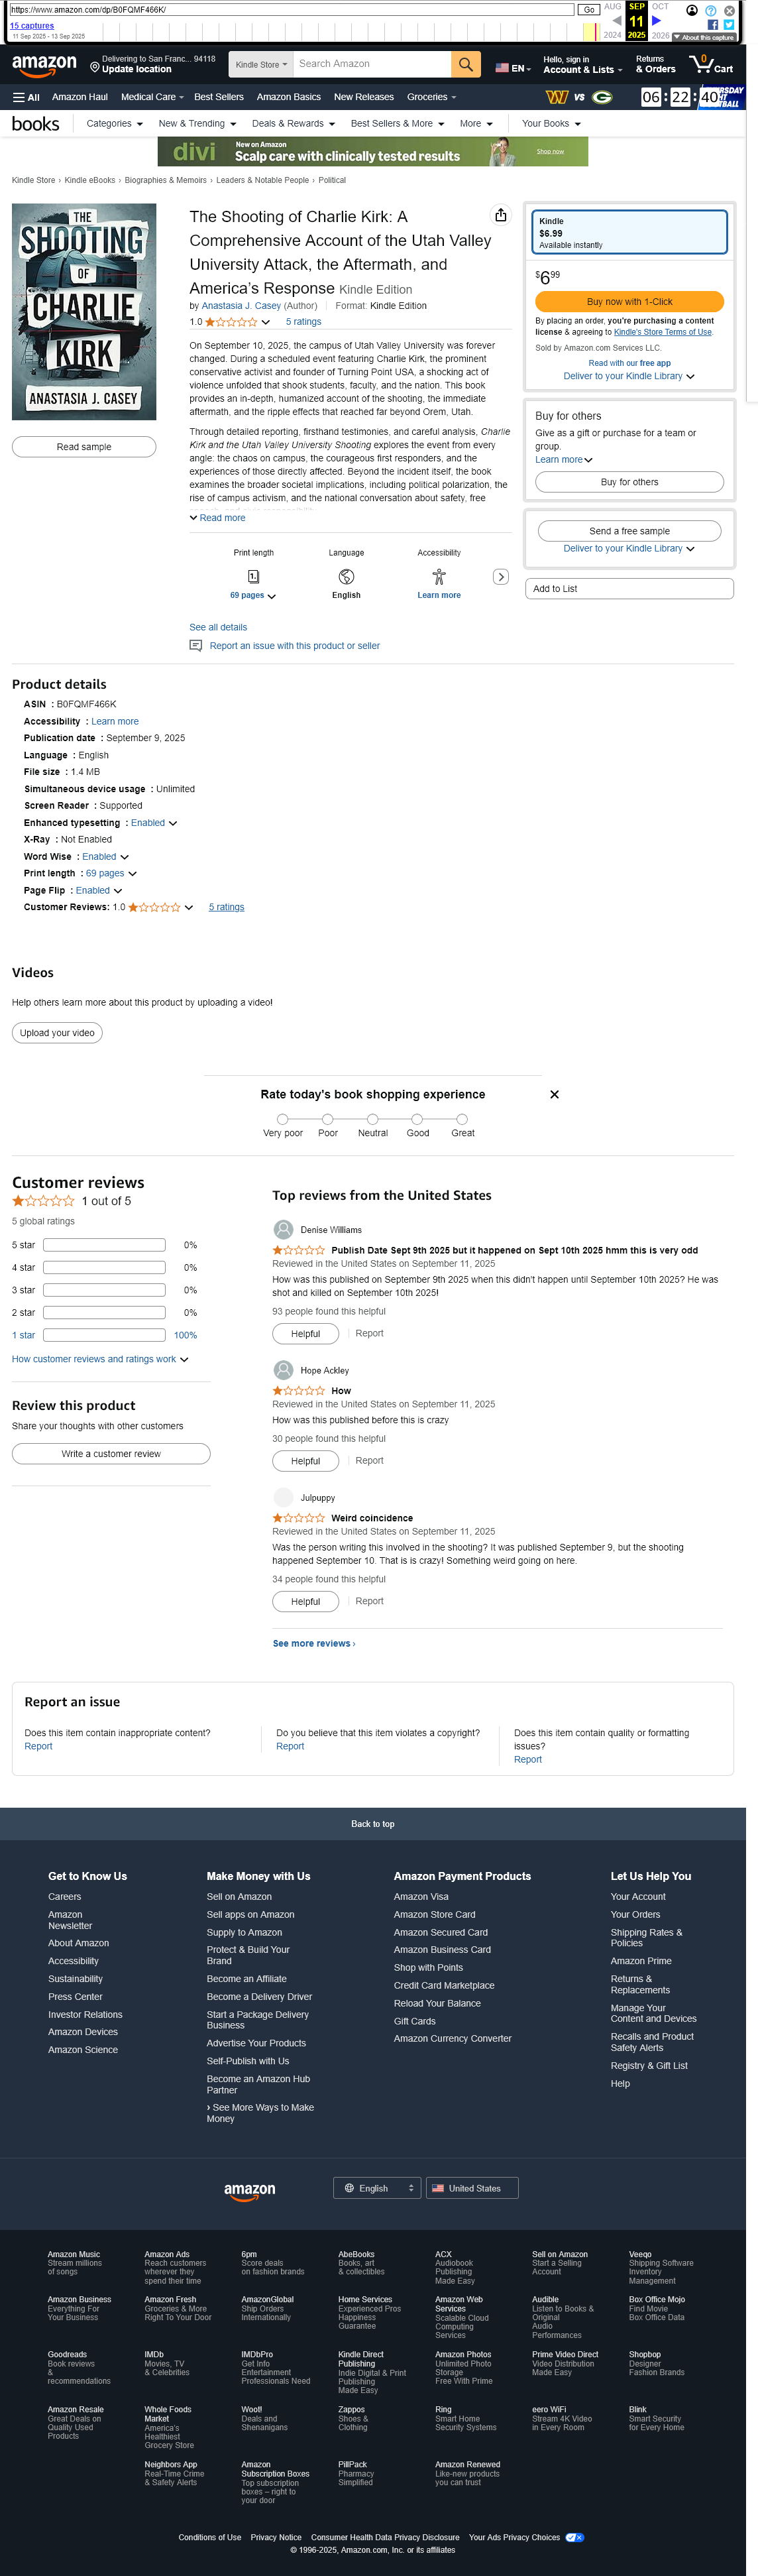
Task: Expand How customer reviews and ratings work
Action: tap(99, 1359)
